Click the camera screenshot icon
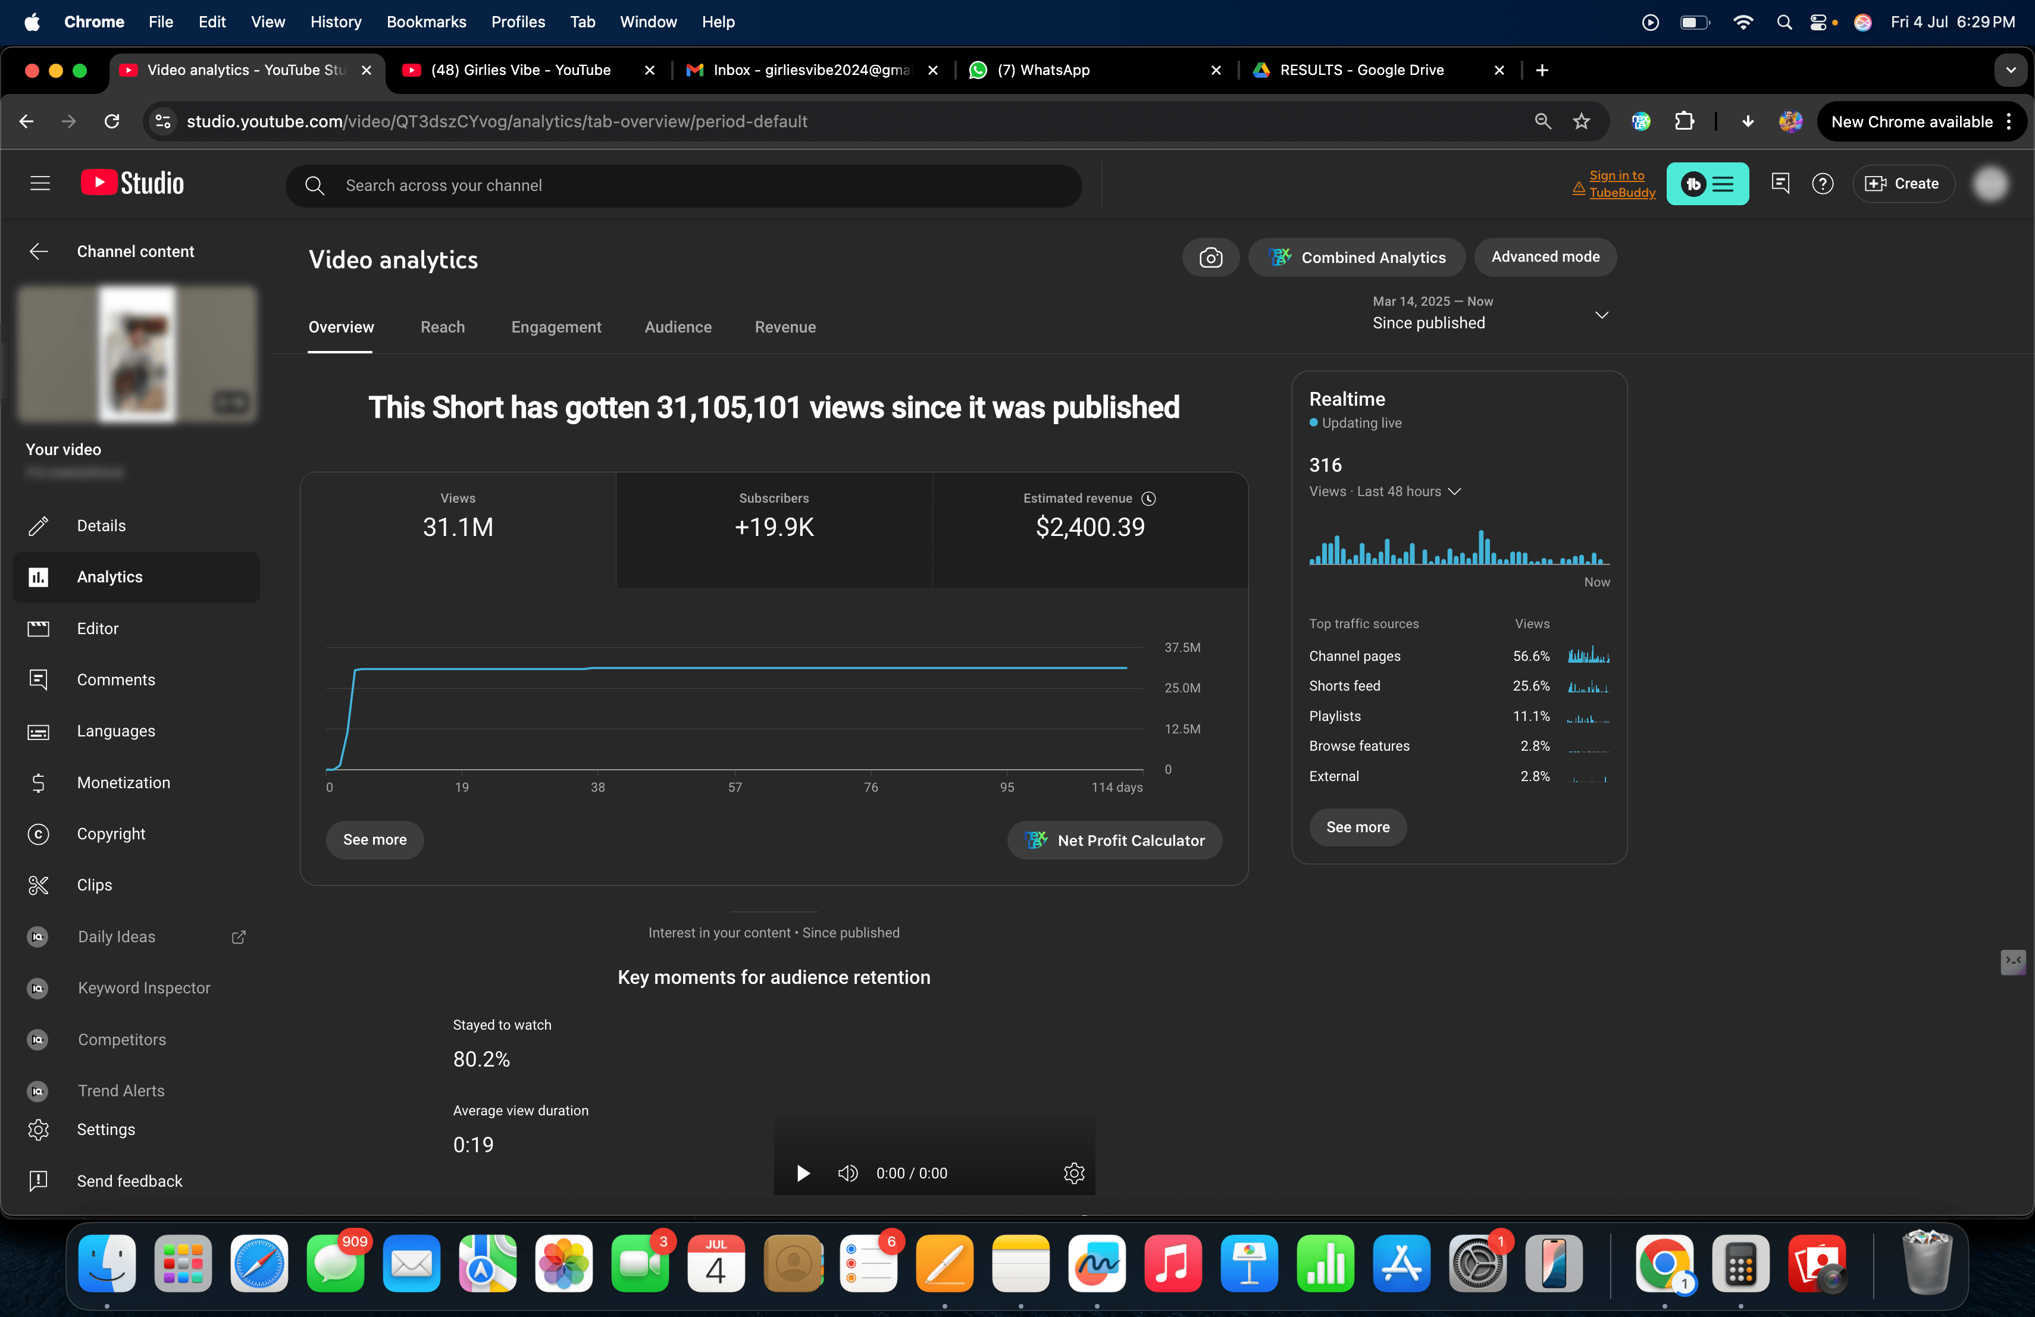 click(x=1210, y=257)
